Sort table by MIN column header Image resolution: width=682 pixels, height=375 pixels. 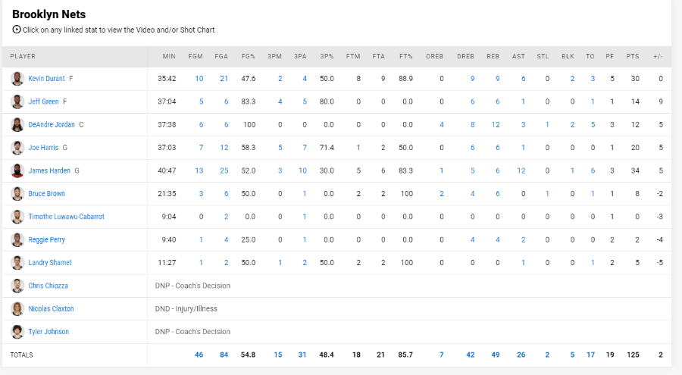[169, 57]
